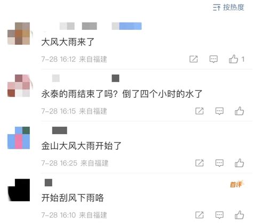Click the 首评 first-comment badge
Image resolution: width=253 pixels, height=223 pixels.
point(236,184)
